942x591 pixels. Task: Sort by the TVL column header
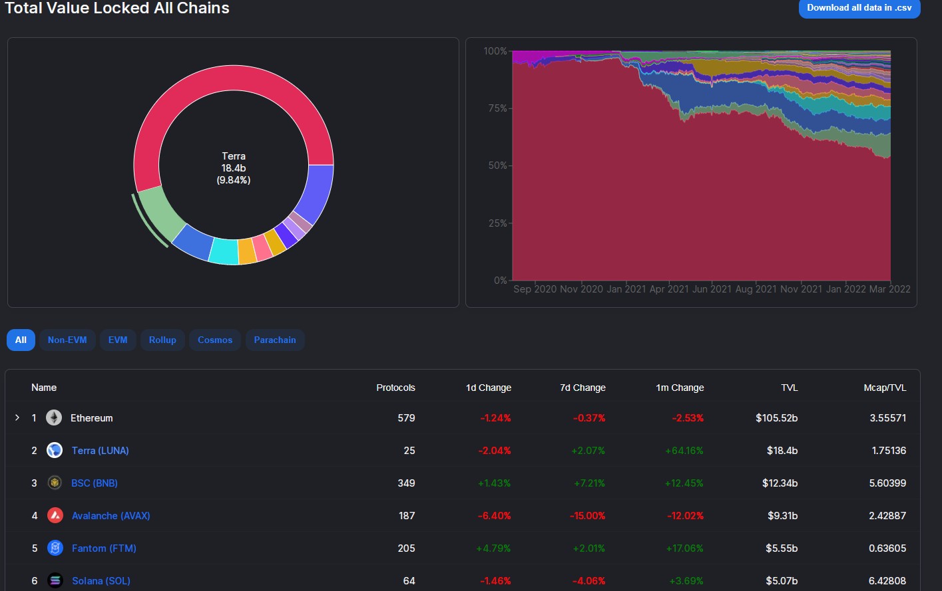(790, 387)
